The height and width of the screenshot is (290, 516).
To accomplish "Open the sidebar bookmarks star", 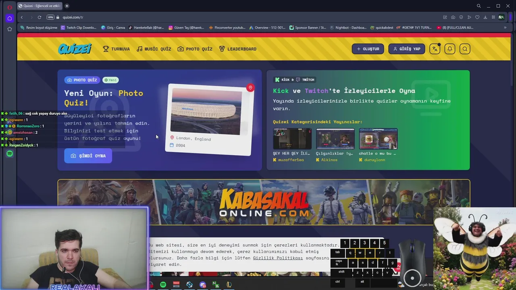I will [10, 29].
